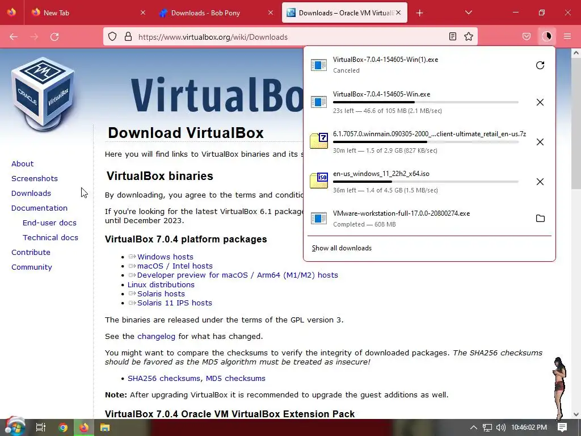
Task: Open a new tab with plus button
Action: [419, 13]
